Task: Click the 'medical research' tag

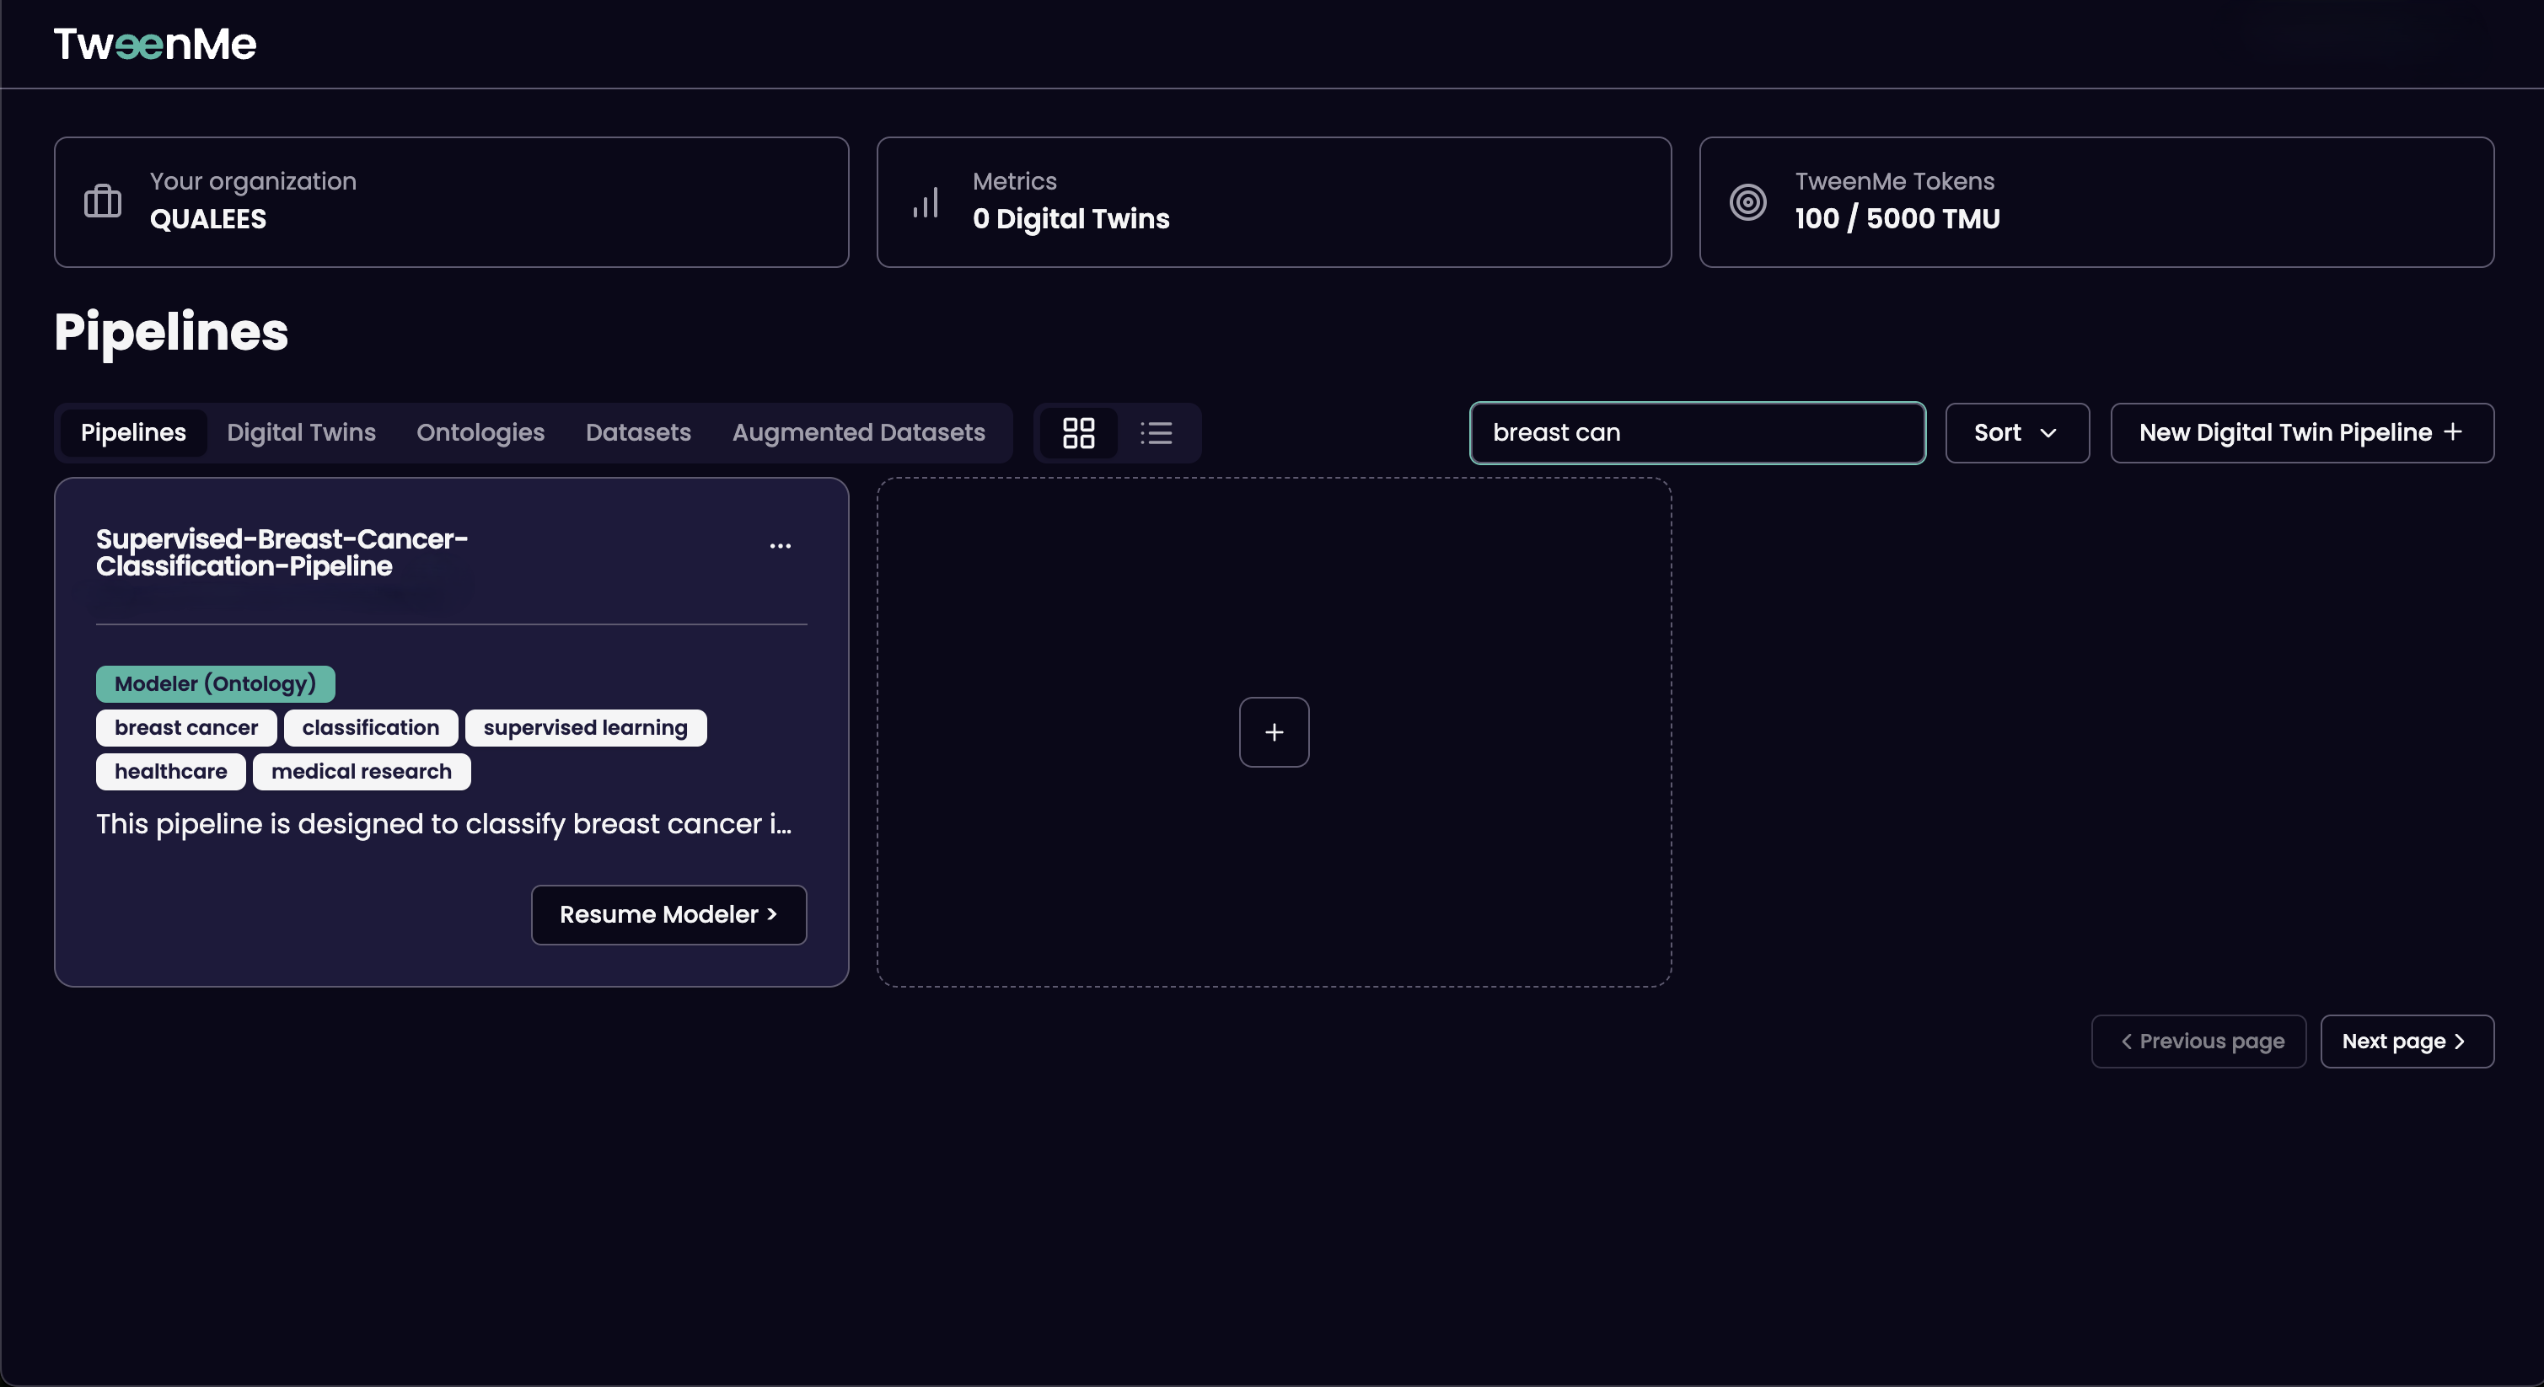Action: tap(362, 772)
